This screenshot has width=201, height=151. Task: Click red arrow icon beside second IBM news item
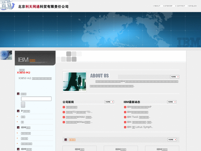(125, 112)
